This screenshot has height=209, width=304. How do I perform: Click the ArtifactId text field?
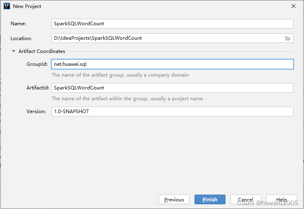(x=172, y=88)
